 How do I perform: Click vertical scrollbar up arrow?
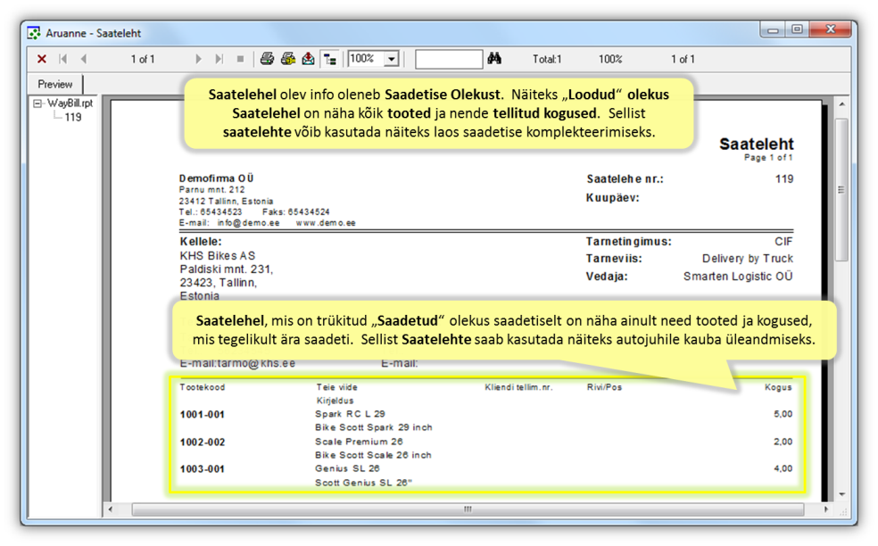click(x=841, y=104)
